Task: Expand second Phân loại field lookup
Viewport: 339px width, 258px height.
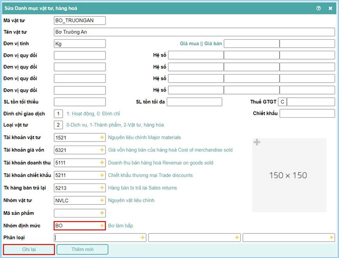Action: 237,237
